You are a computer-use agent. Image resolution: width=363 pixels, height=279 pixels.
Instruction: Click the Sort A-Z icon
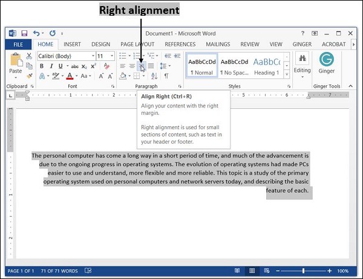[x=154, y=76]
